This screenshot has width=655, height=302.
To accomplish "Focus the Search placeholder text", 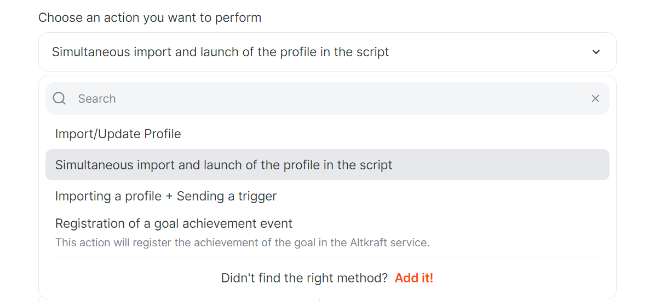I will [x=97, y=99].
